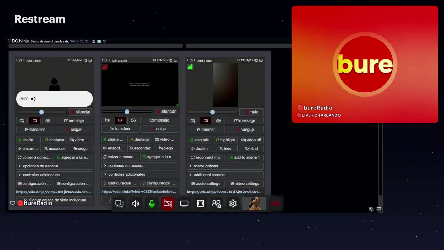This screenshot has height=250, width=444.
Task: Click the red camera icon for guest XCdAjVG
Action: click(205, 120)
